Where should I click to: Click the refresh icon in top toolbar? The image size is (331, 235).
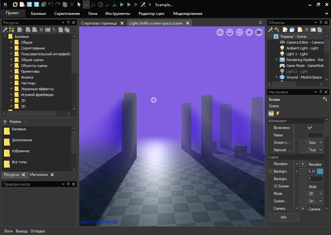(15, 5)
